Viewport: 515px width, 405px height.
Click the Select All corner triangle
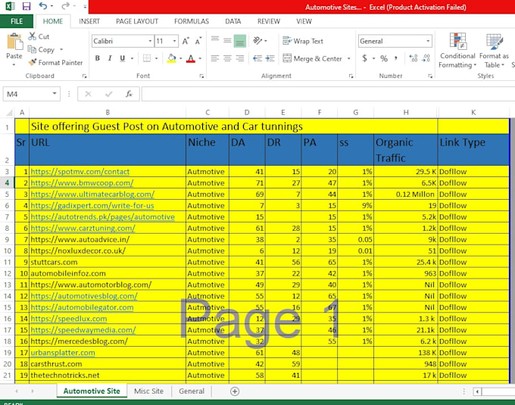pyautogui.click(x=9, y=113)
